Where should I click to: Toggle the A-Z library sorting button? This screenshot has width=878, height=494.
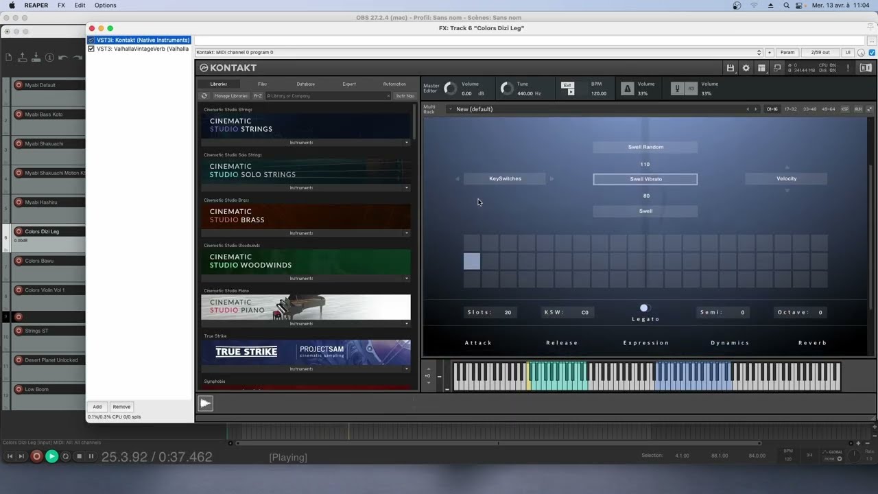258,96
